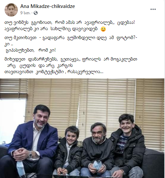Screen dimensions: 165x178
Task: Click the teenager in black puffer jacket
Action: [127, 147]
